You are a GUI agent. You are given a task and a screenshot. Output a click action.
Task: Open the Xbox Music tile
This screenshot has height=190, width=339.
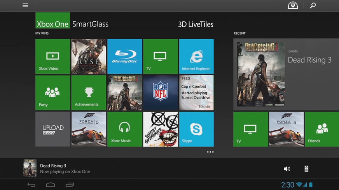pyautogui.click(x=125, y=129)
